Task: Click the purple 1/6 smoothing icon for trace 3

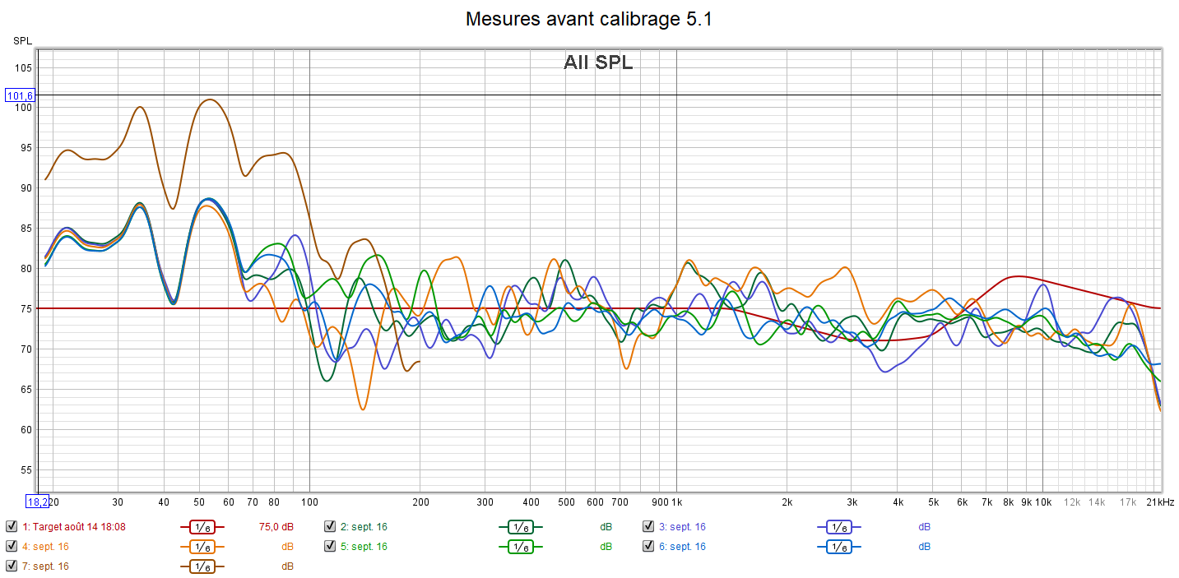Action: 838,527
